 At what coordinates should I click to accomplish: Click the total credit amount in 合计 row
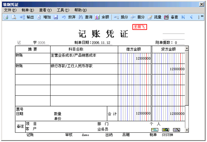[177, 114]
